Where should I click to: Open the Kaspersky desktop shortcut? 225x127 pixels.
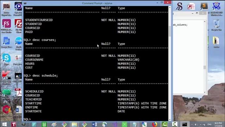coord(6,78)
